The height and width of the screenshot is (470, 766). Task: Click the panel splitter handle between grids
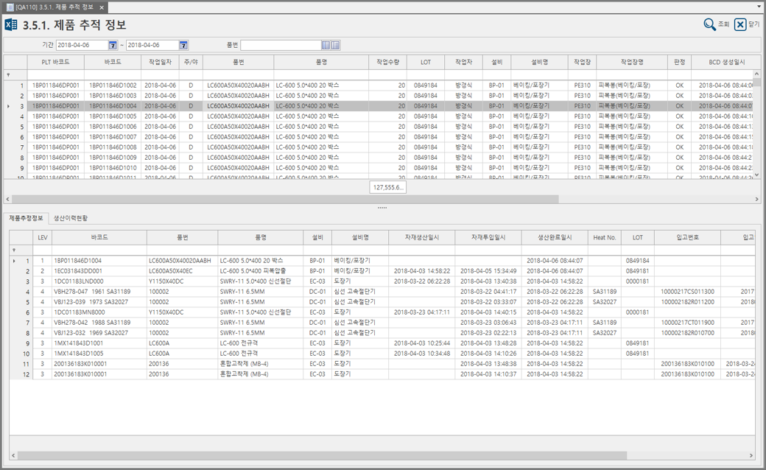[x=382, y=208]
